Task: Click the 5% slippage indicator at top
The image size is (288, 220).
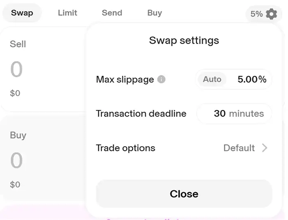Action: point(256,14)
